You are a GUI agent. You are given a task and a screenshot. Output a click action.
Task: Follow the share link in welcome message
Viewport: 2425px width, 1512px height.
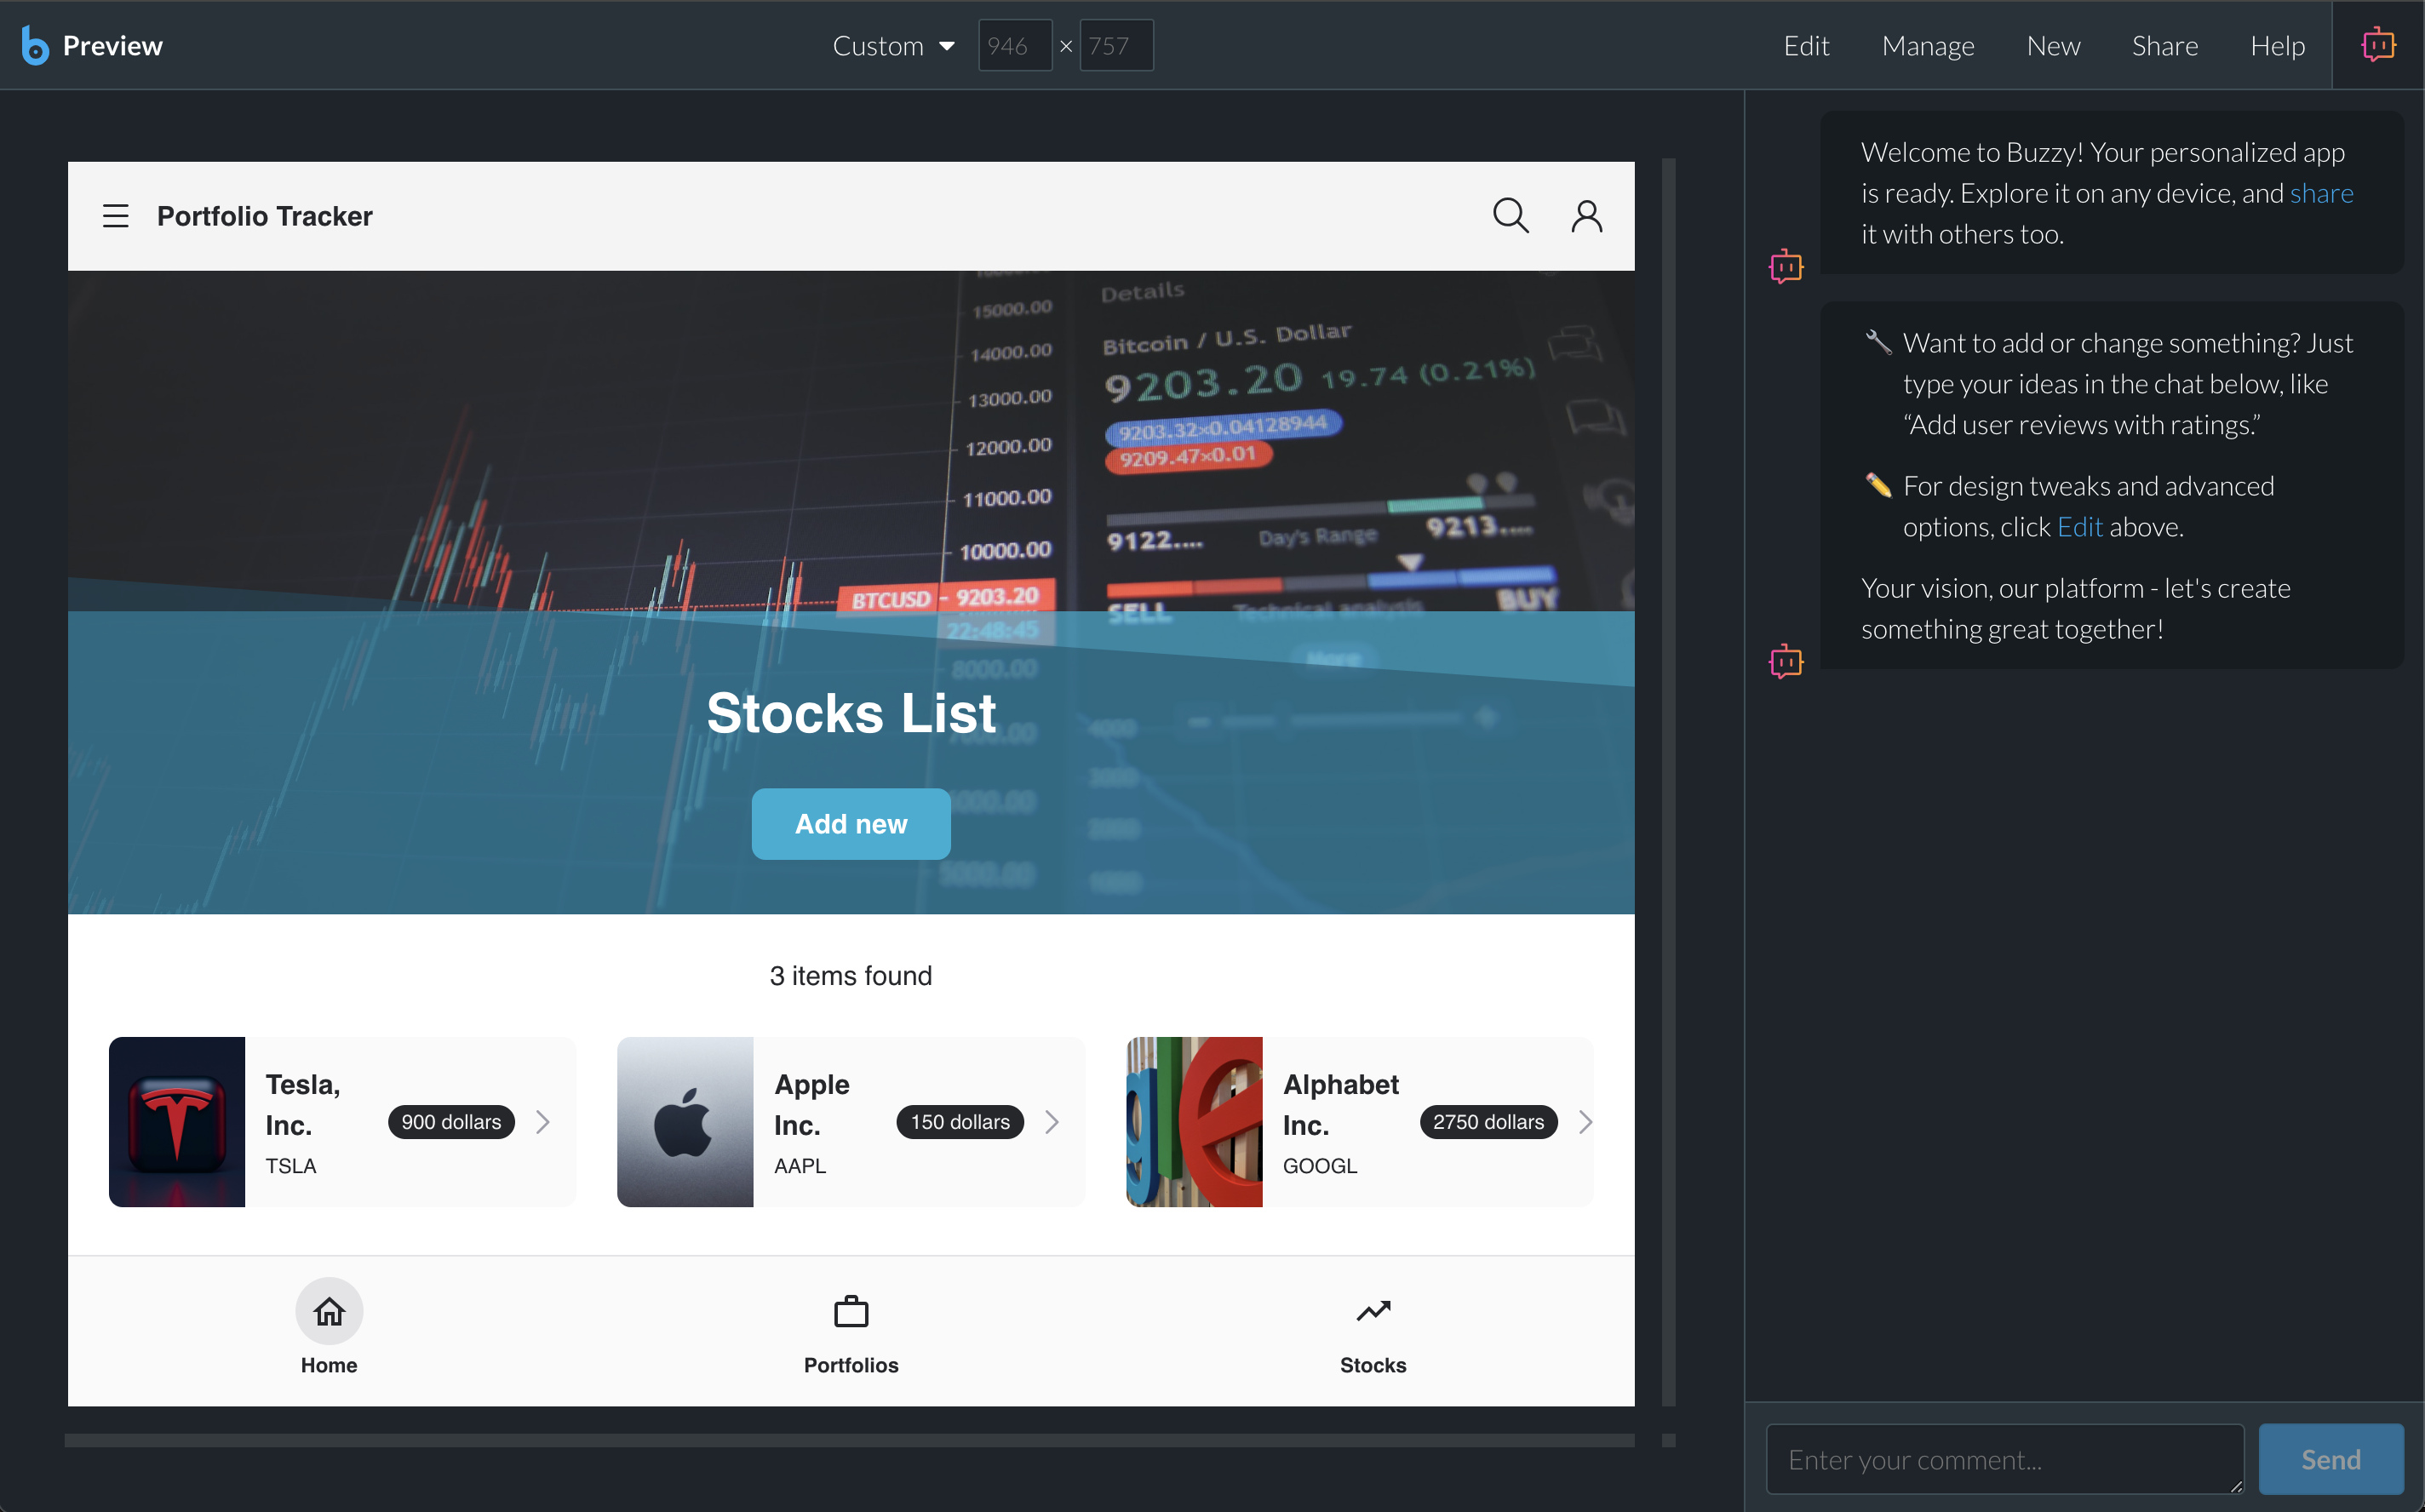tap(2321, 193)
